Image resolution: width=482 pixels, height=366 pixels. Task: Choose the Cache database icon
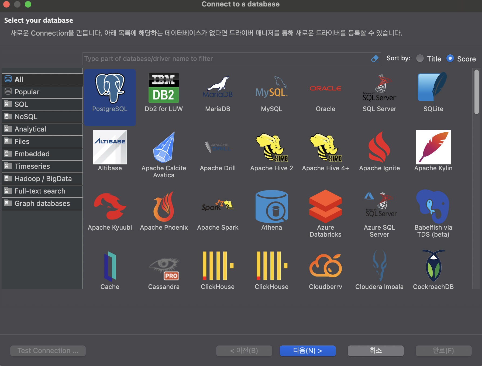click(x=110, y=266)
